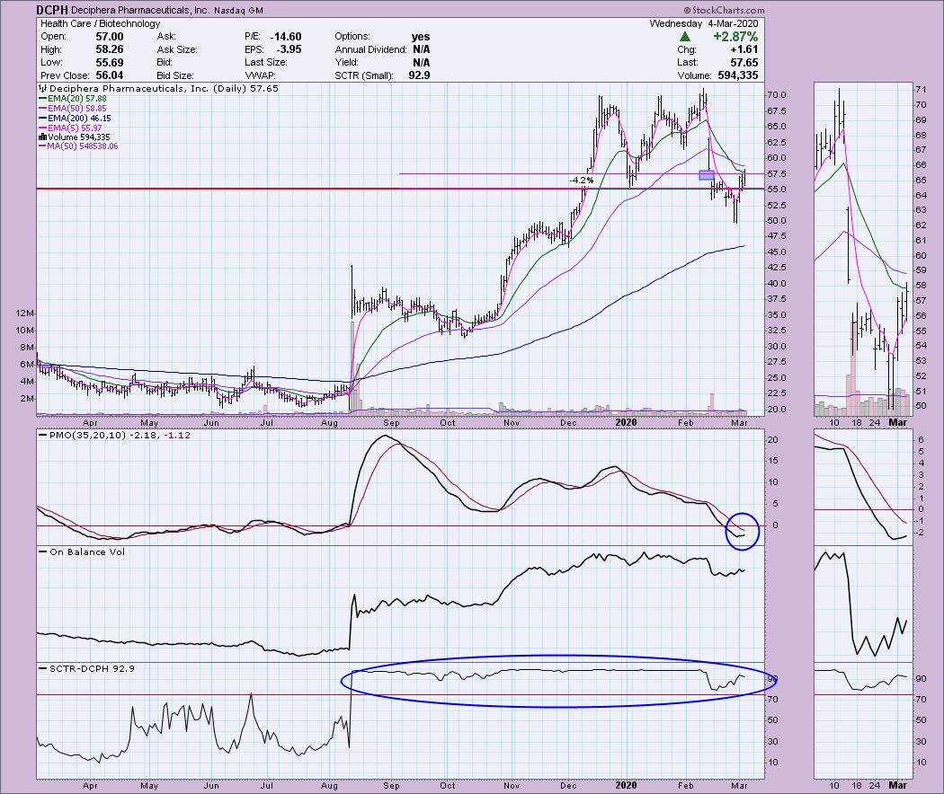944x794 pixels.
Task: Click the green EMA(20) legend line swatch
Action: point(43,99)
